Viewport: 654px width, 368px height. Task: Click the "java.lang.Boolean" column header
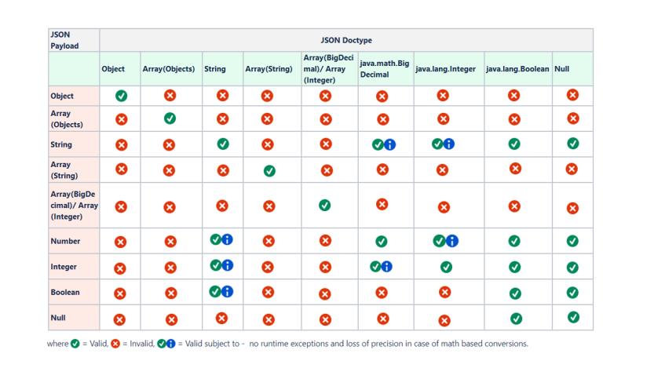coord(517,69)
